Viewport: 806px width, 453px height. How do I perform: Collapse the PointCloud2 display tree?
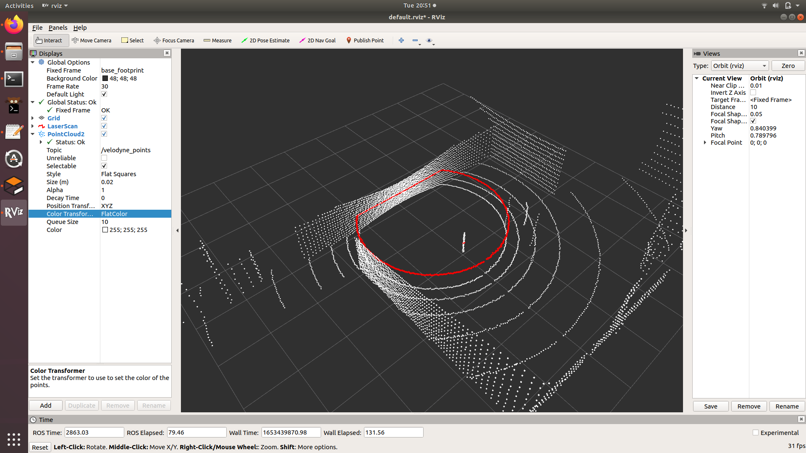pyautogui.click(x=33, y=134)
